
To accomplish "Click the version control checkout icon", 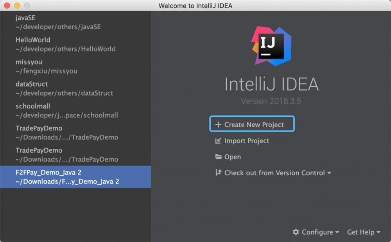I will coord(218,173).
